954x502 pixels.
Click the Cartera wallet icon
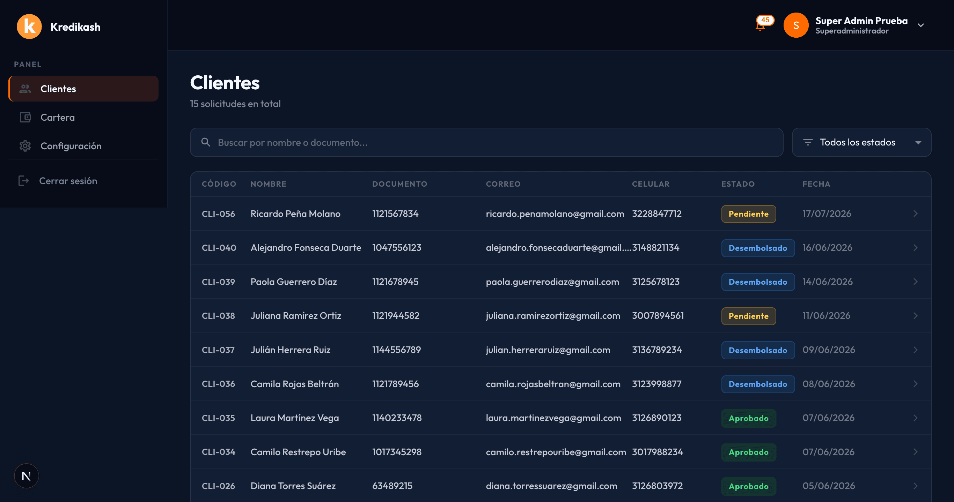point(25,117)
